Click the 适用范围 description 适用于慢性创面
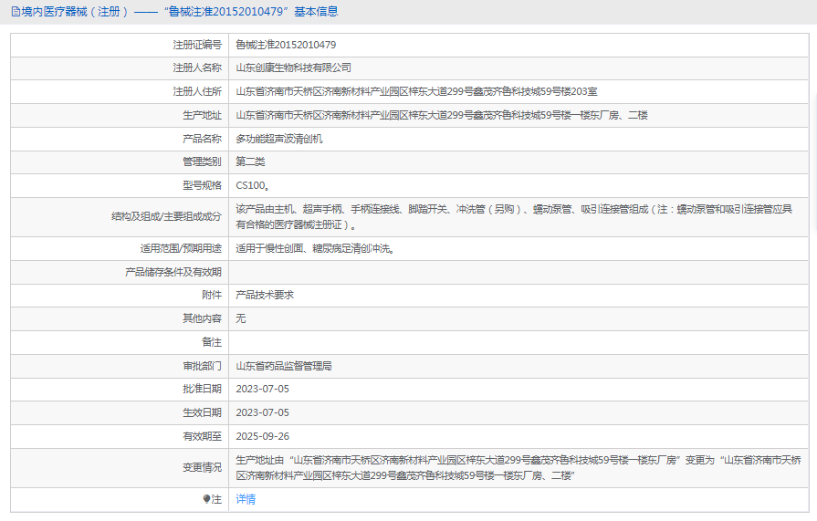 pos(315,248)
